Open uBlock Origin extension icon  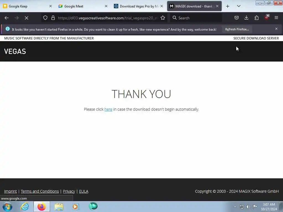point(267,17)
